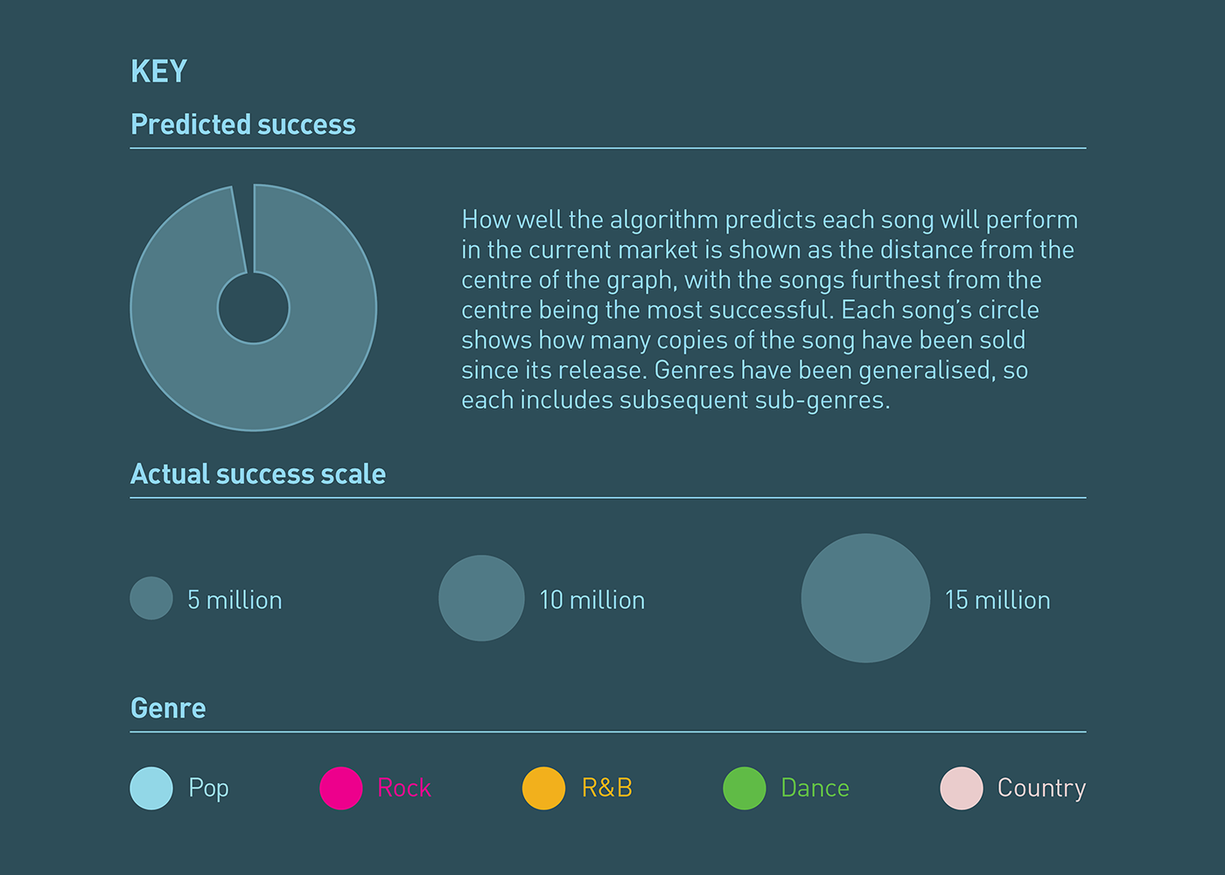Click the 5 million scale circle

(x=151, y=598)
